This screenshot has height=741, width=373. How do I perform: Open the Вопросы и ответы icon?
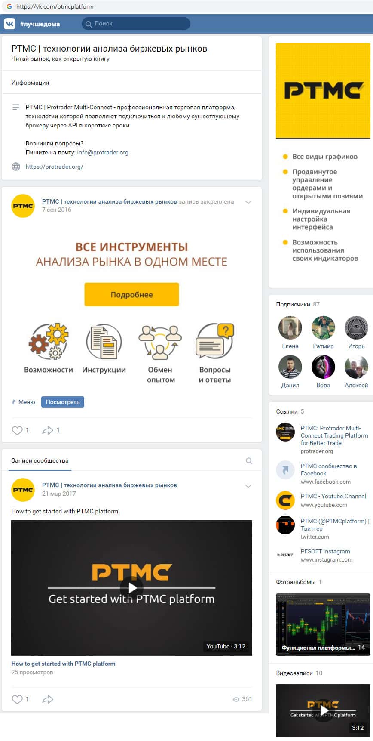tap(215, 341)
